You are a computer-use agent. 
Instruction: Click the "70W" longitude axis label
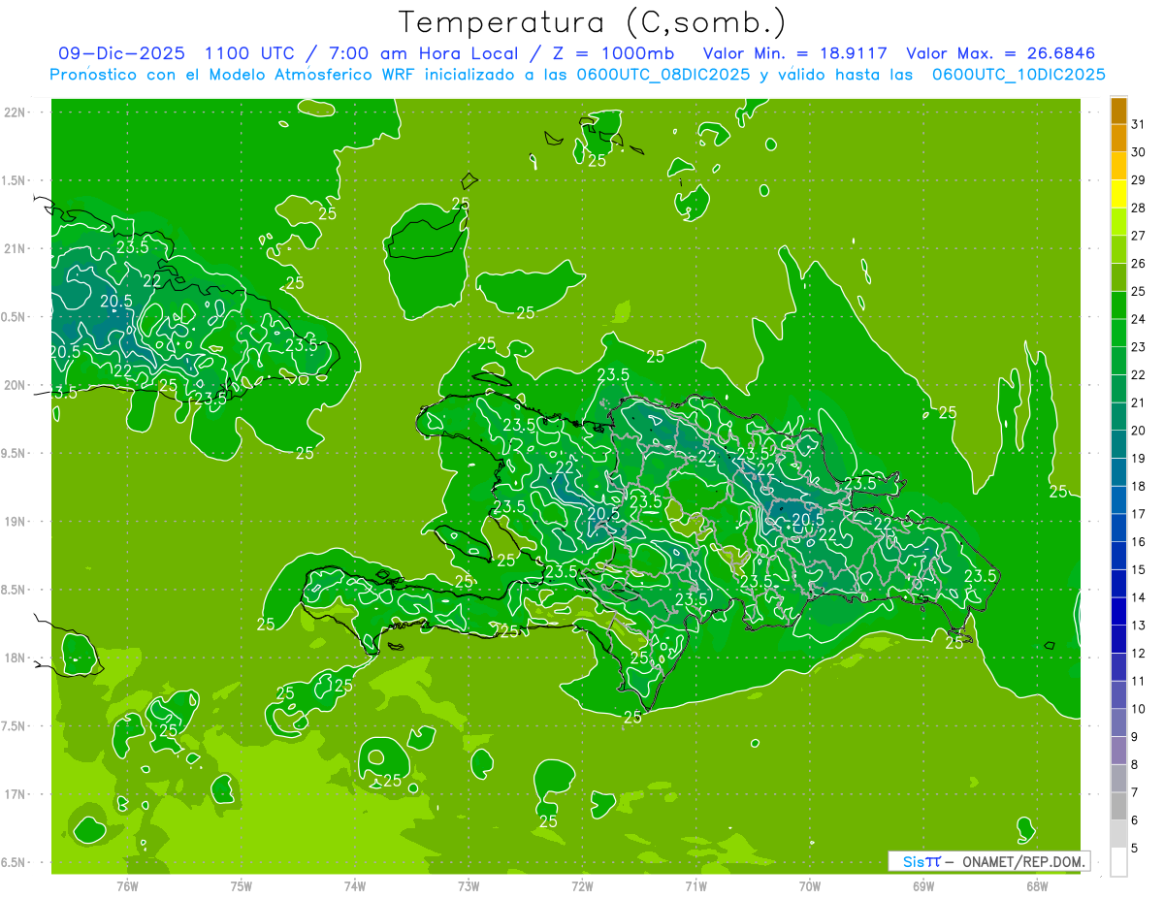(810, 885)
